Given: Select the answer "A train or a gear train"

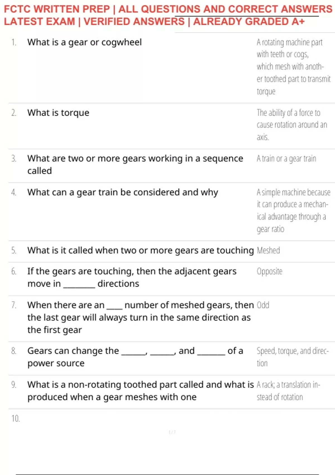Looking at the screenshot, I should (286, 159).
